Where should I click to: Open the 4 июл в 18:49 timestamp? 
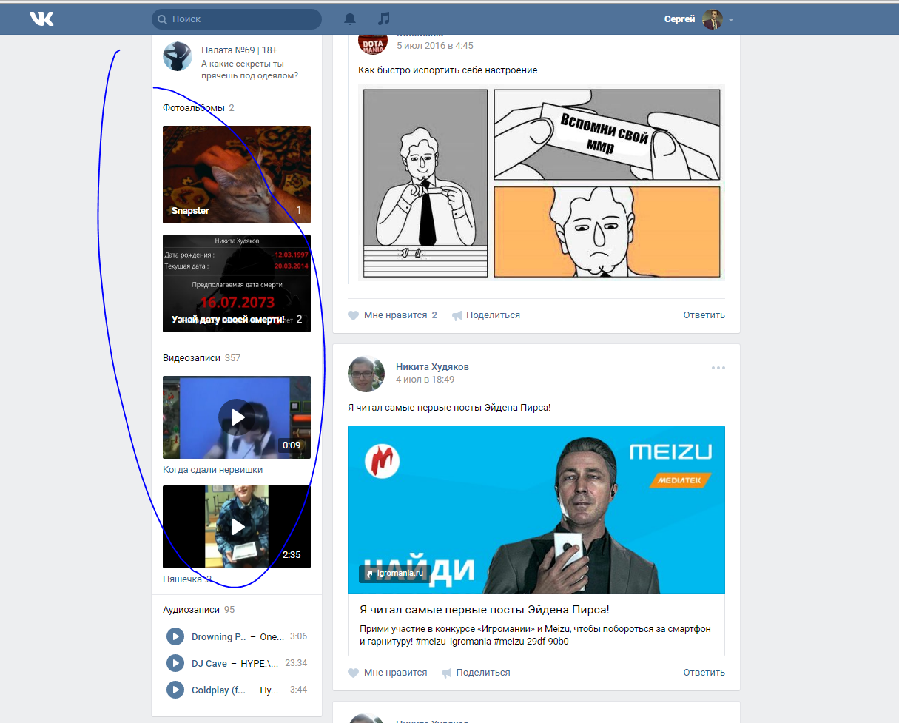(x=425, y=380)
